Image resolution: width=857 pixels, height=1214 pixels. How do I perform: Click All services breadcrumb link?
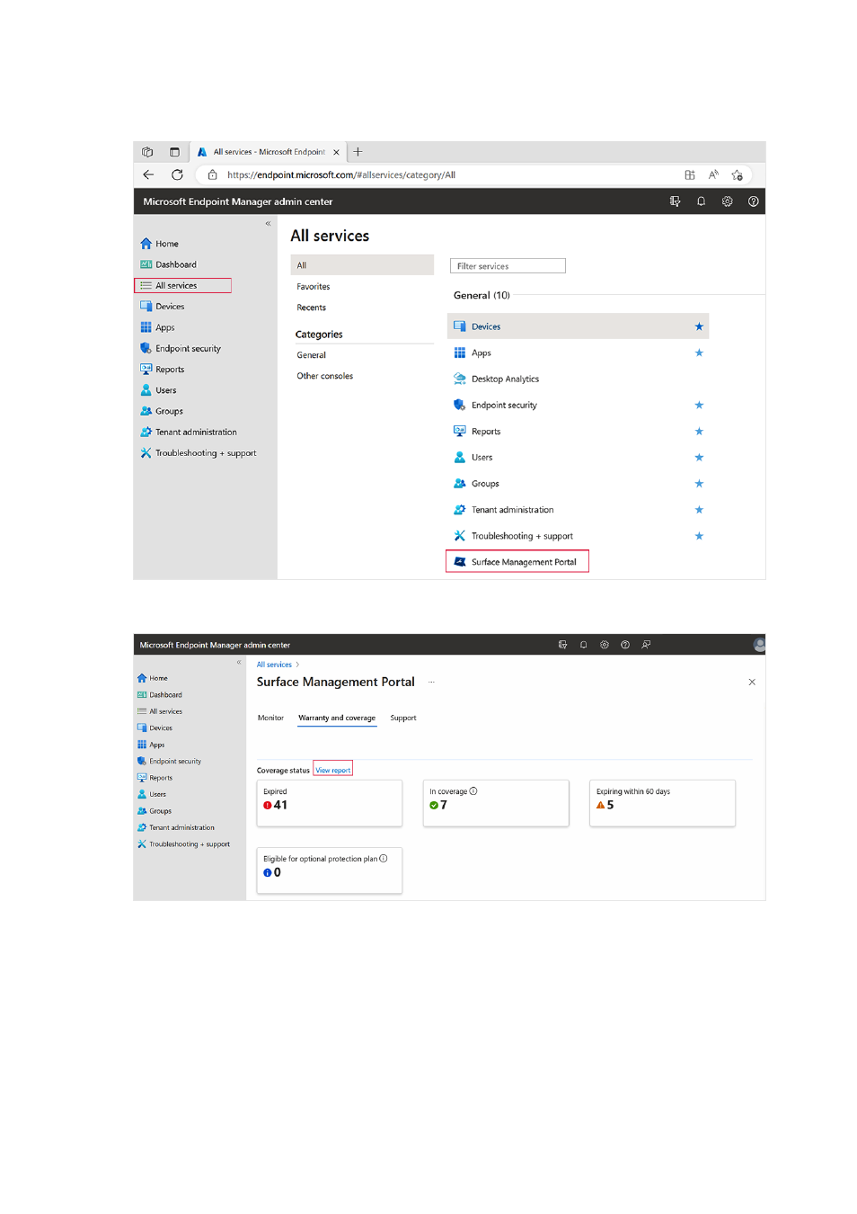pos(274,665)
